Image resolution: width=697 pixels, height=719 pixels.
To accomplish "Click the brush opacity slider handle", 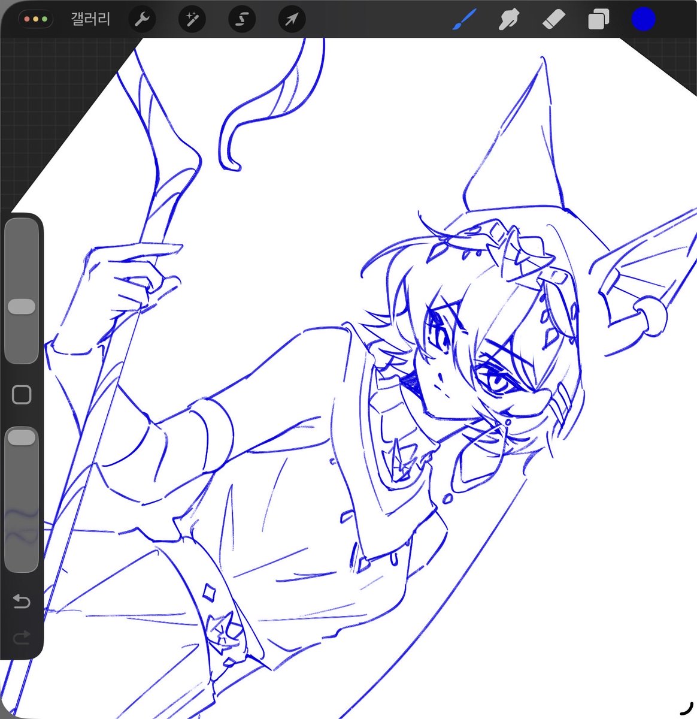I will point(22,437).
